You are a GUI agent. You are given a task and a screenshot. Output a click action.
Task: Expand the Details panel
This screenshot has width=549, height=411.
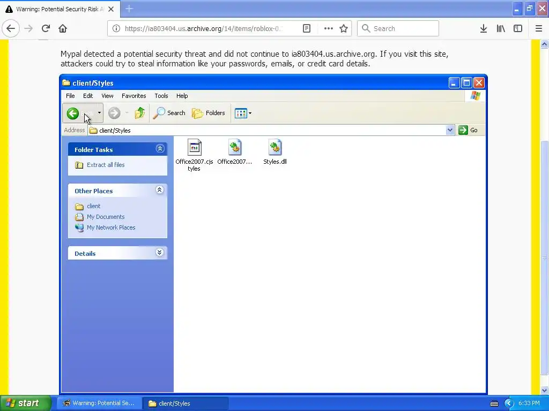tap(160, 253)
